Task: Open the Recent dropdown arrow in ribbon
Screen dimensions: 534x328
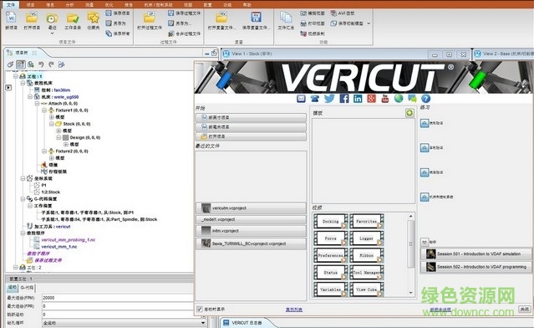Action: coord(52,33)
